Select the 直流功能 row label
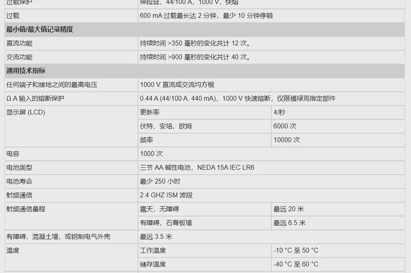The width and height of the screenshot is (411, 273). 19,43
